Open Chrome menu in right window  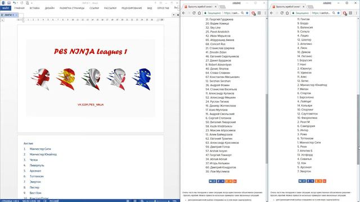click(356, 13)
